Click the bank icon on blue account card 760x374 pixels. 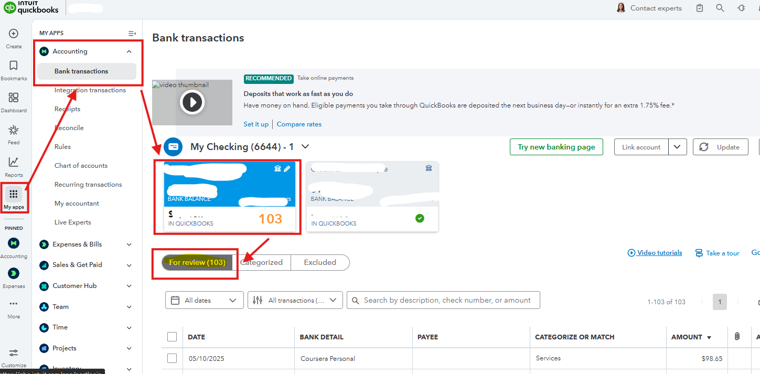(278, 168)
